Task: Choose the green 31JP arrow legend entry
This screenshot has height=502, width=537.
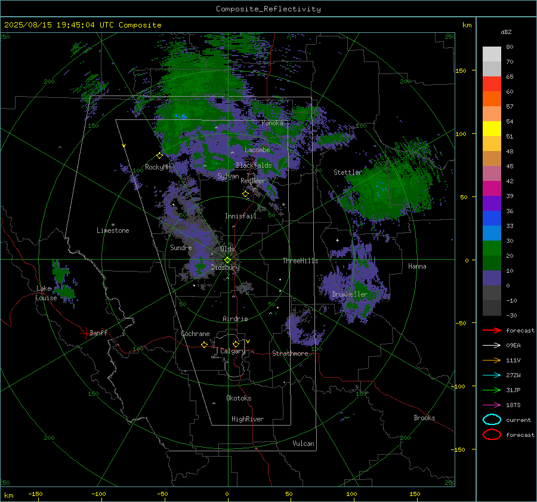Action: (492, 390)
